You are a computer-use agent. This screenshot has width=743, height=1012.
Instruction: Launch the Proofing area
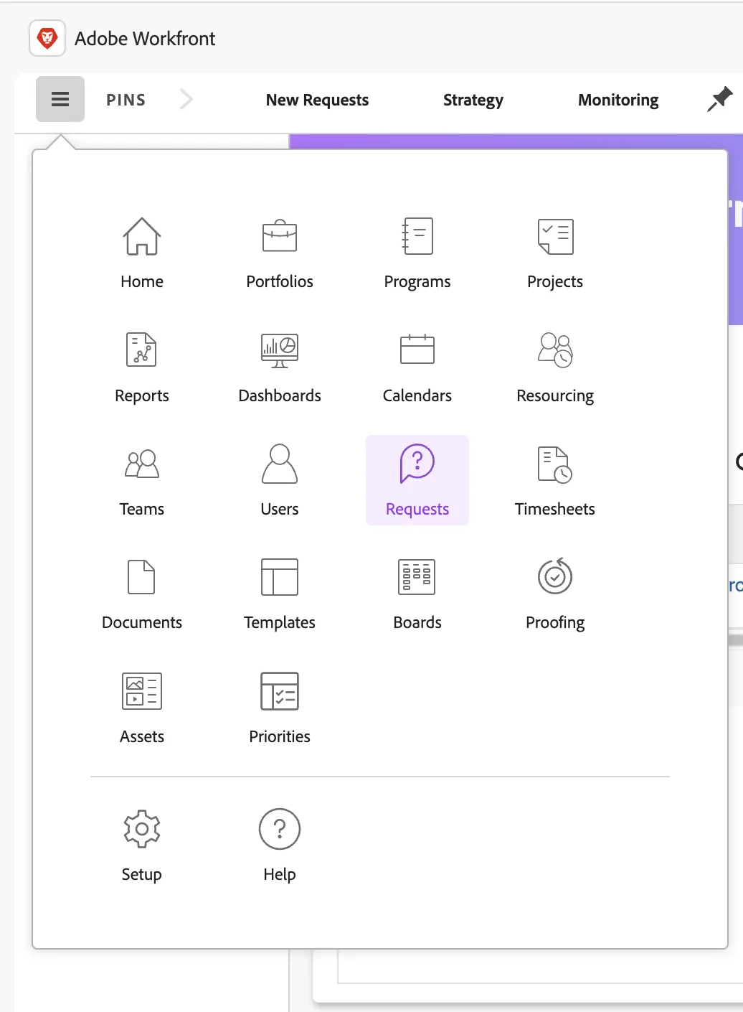pos(555,593)
